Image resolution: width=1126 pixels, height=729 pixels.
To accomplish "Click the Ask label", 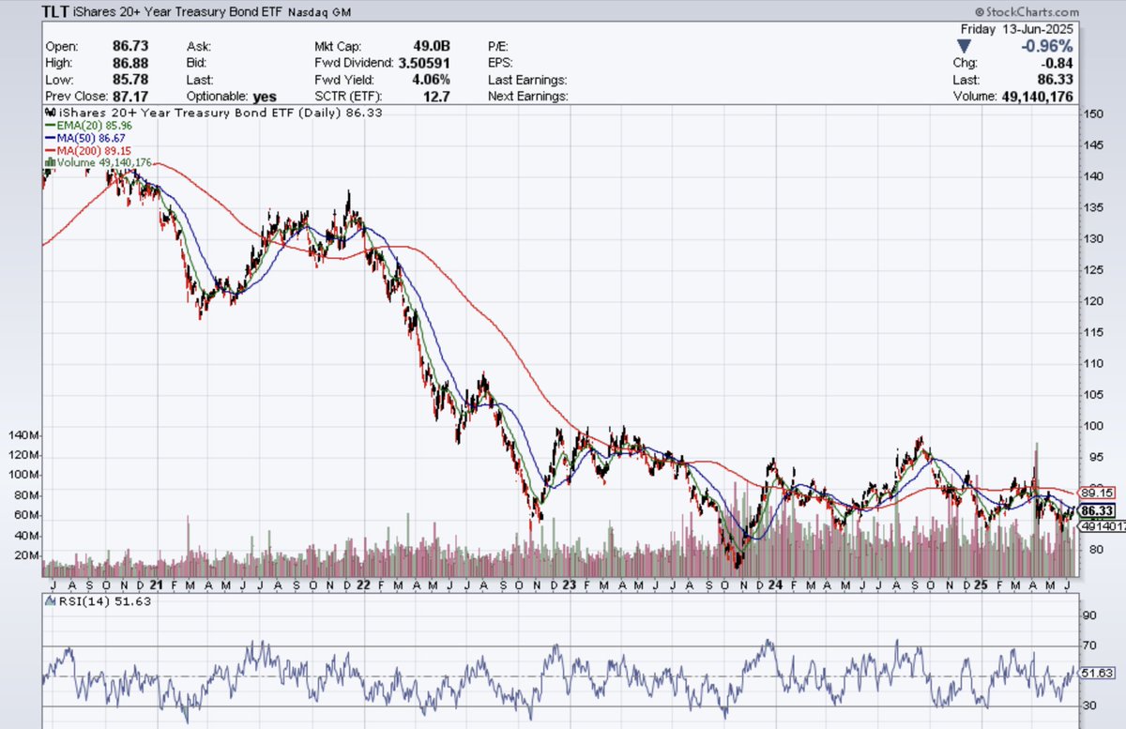I will pyautogui.click(x=197, y=46).
